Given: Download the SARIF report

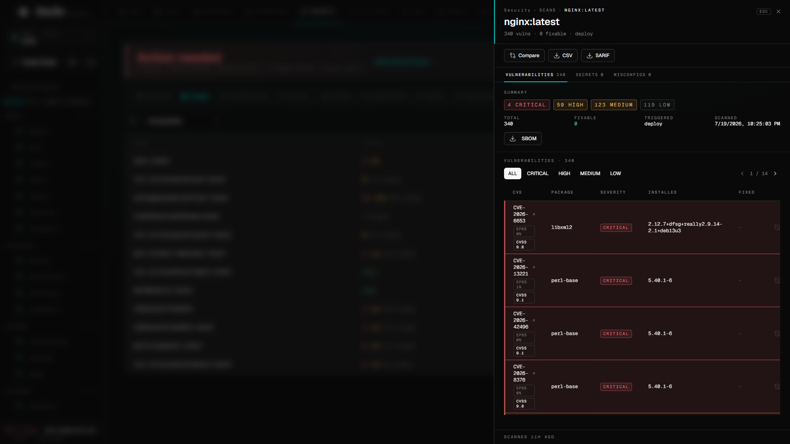Looking at the screenshot, I should [x=597, y=55].
